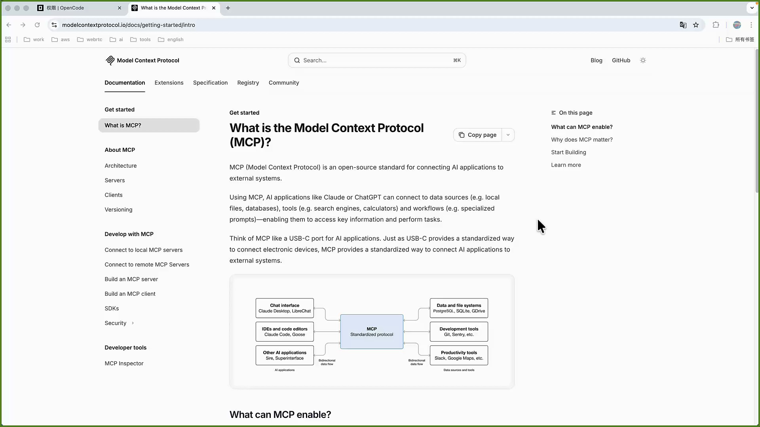
Task: Click the Search input field
Action: tap(377, 60)
